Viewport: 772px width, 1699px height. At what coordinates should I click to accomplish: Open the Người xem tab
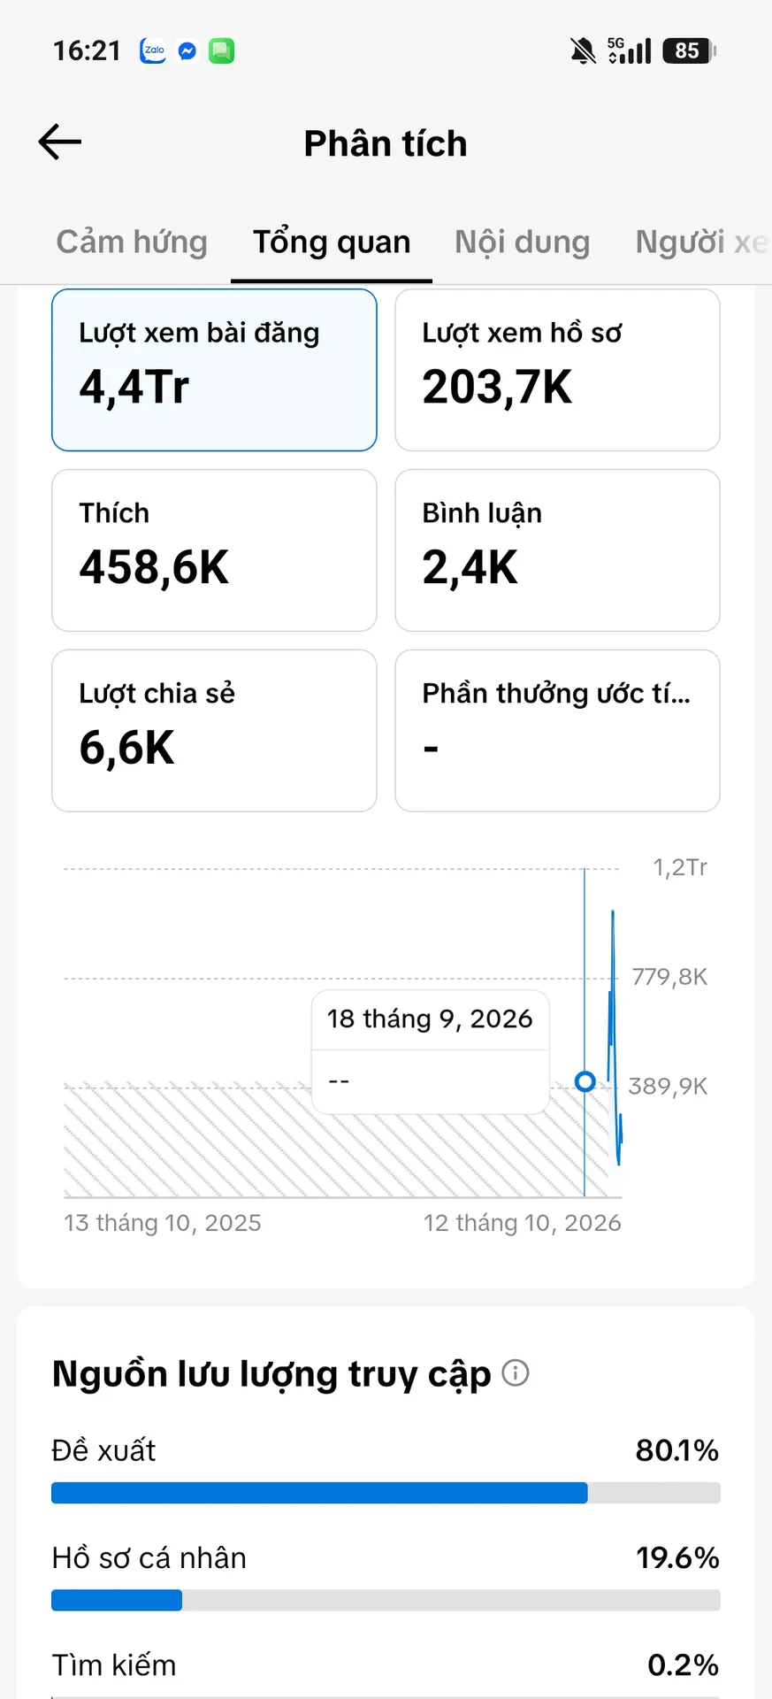click(702, 242)
